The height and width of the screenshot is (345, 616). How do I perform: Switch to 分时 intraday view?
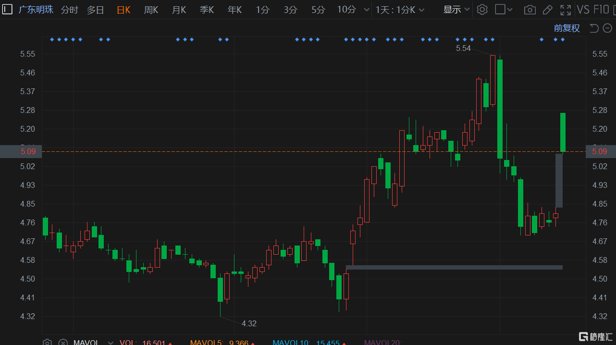(x=70, y=10)
